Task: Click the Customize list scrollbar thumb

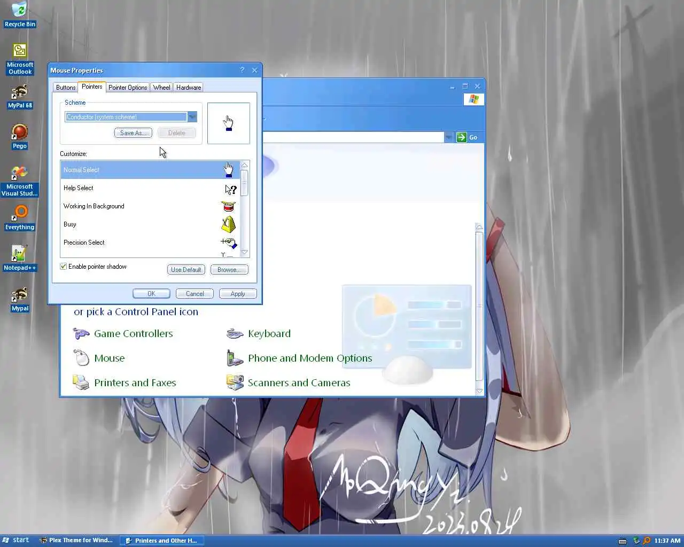Action: (x=245, y=183)
